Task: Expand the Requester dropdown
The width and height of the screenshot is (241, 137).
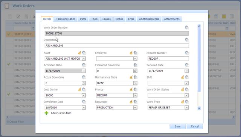Action: (135, 108)
